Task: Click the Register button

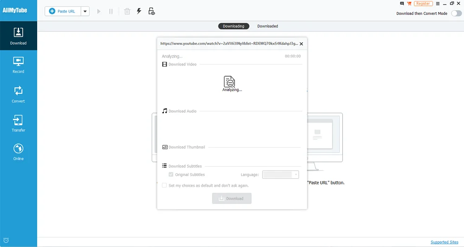Action: tap(423, 4)
